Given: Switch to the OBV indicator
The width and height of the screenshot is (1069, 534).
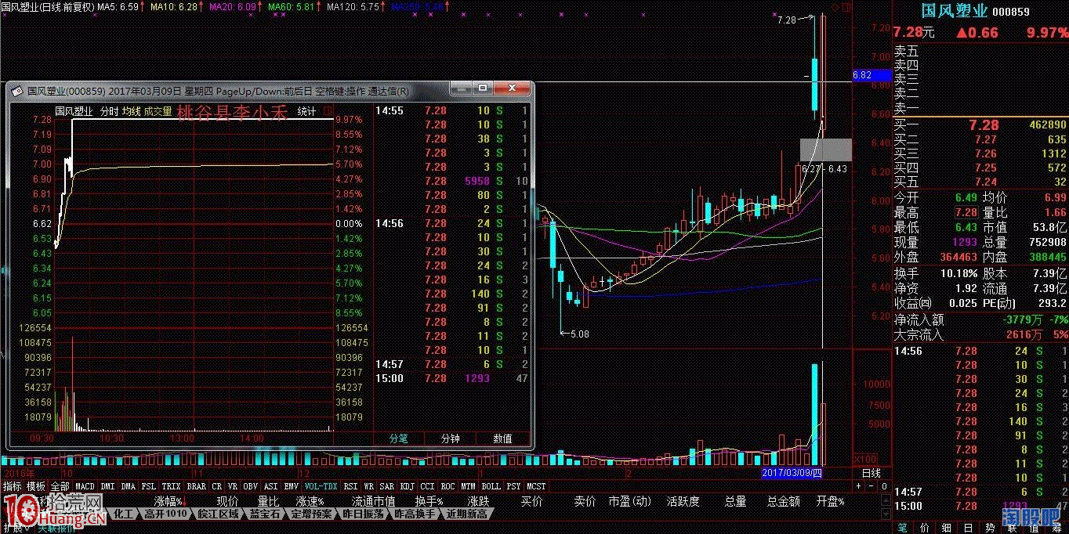Looking at the screenshot, I should tap(251, 486).
